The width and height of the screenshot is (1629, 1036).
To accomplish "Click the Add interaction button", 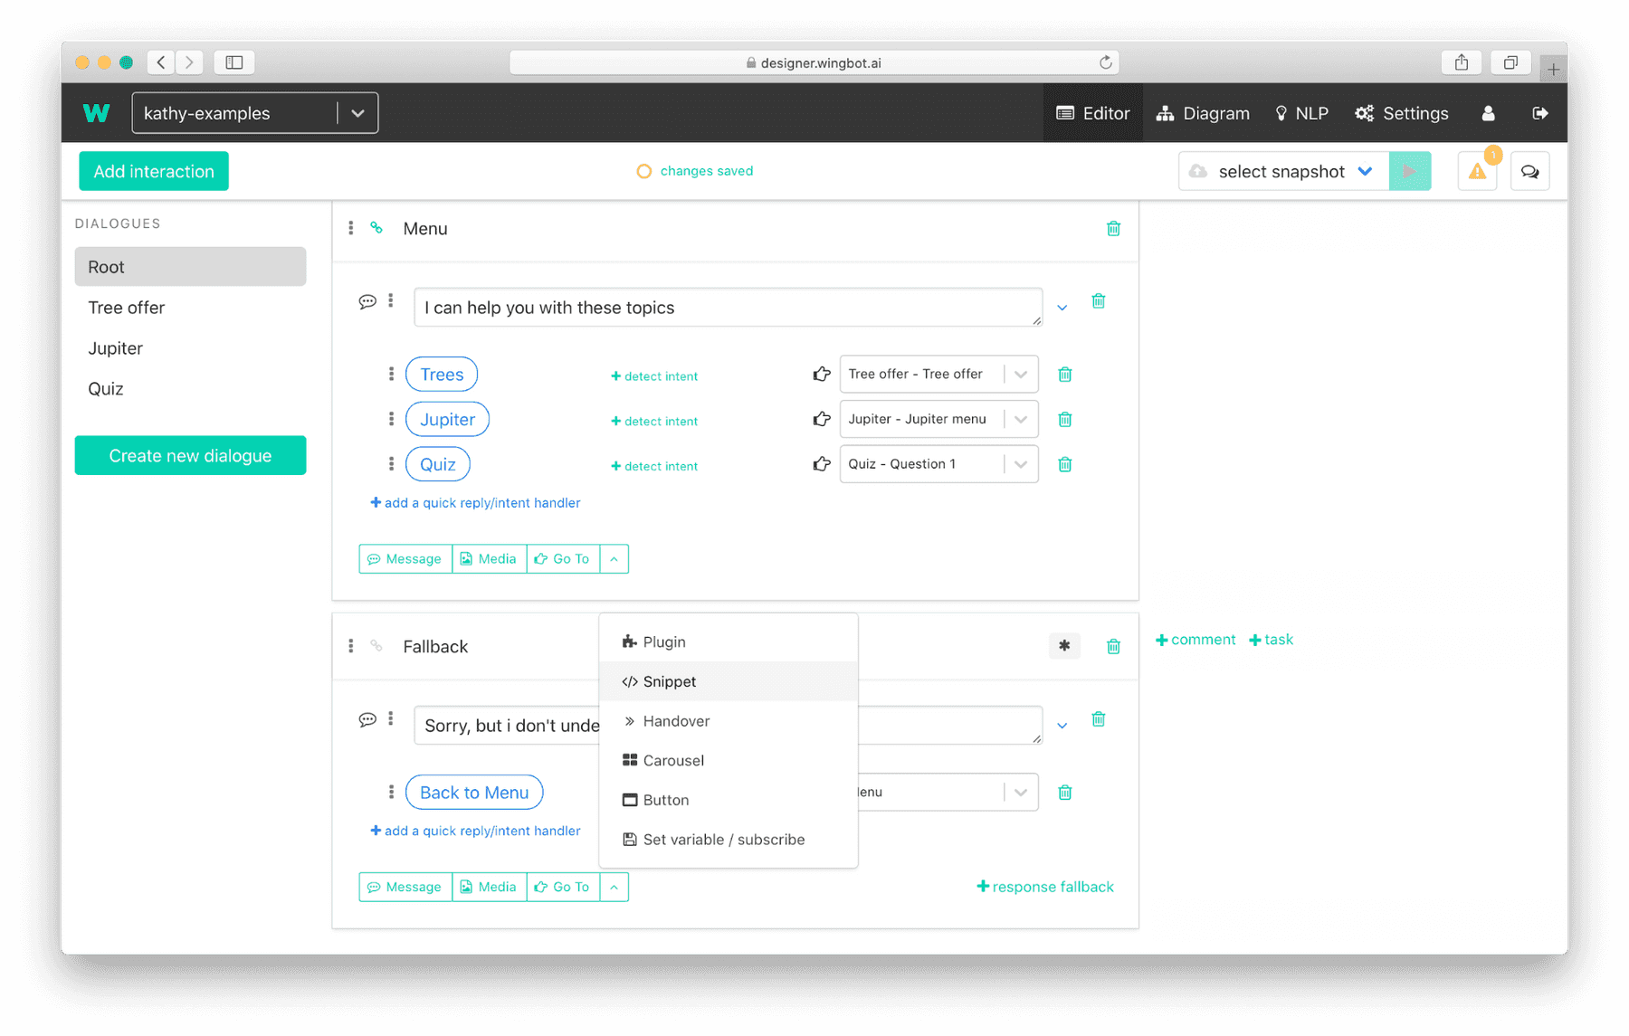I will 153,171.
